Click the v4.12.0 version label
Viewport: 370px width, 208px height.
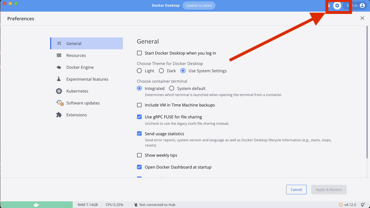(x=350, y=205)
